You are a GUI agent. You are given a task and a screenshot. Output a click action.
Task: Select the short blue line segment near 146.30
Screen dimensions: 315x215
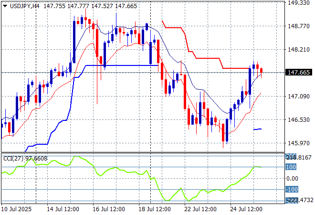[258, 129]
